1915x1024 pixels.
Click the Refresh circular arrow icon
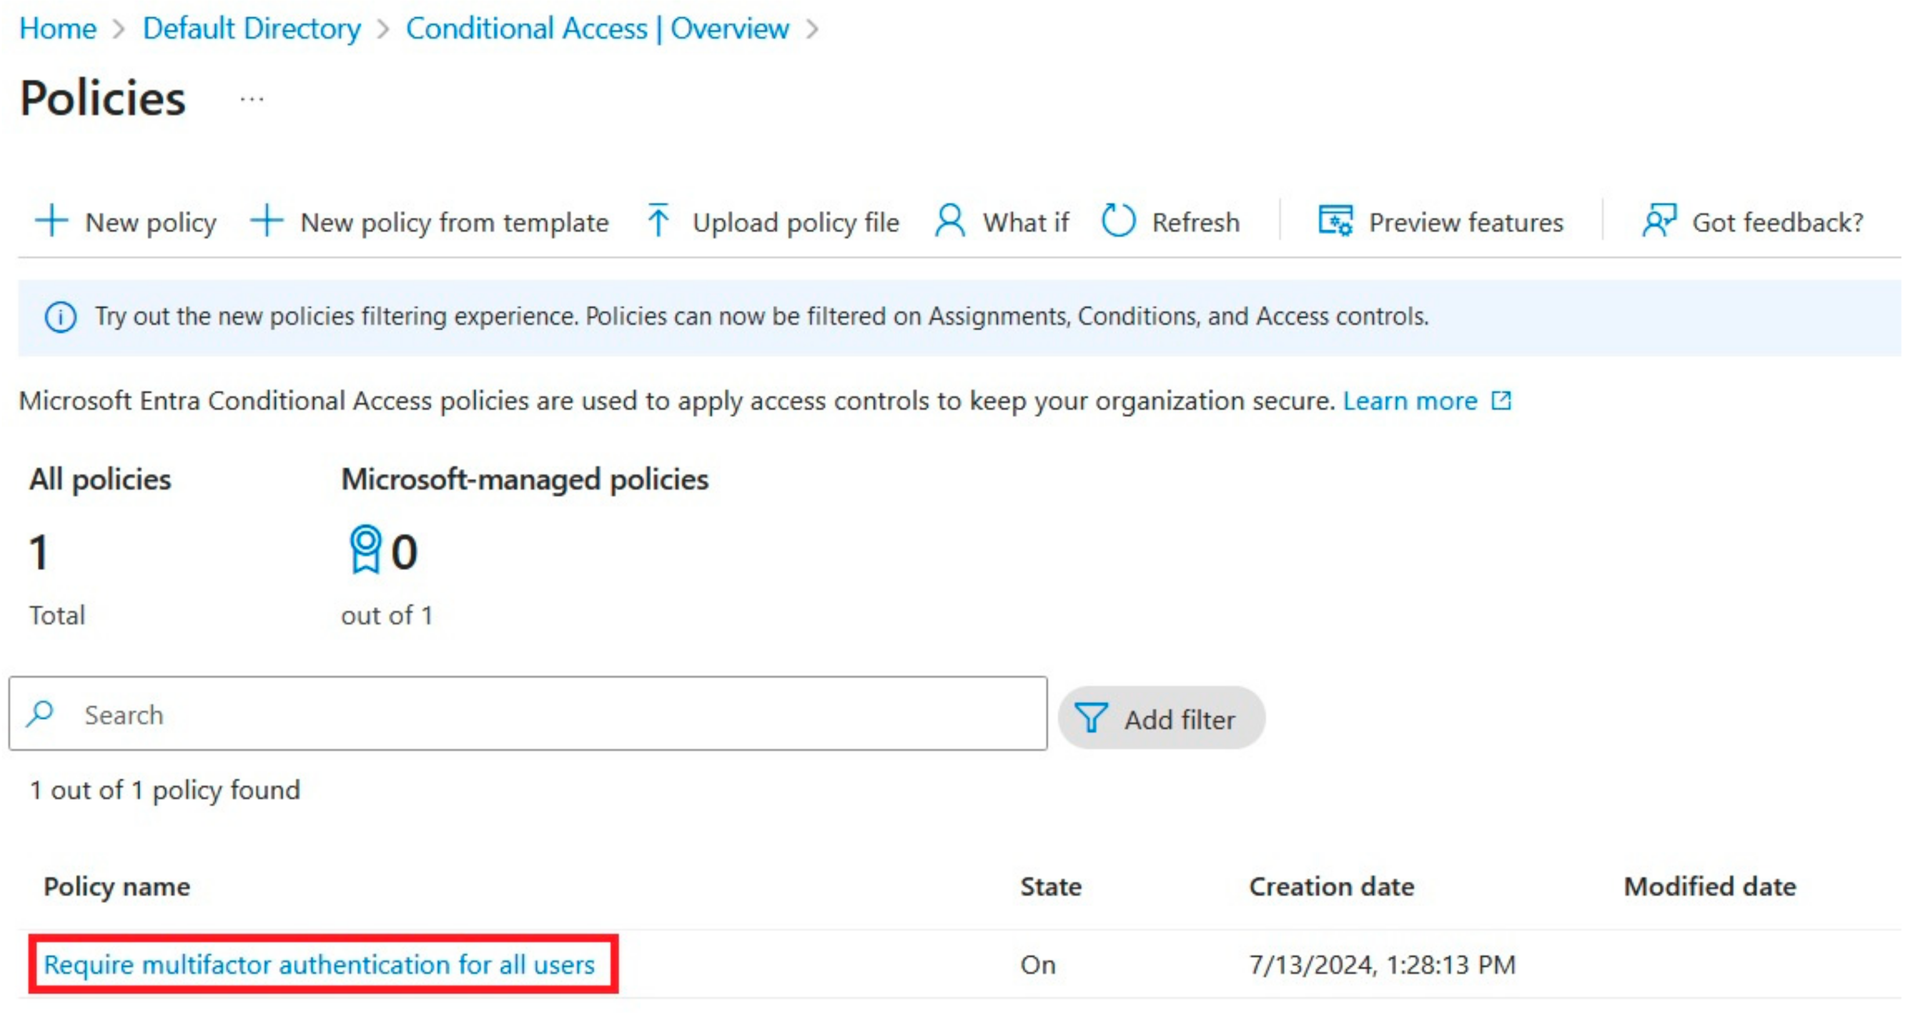point(1118,221)
